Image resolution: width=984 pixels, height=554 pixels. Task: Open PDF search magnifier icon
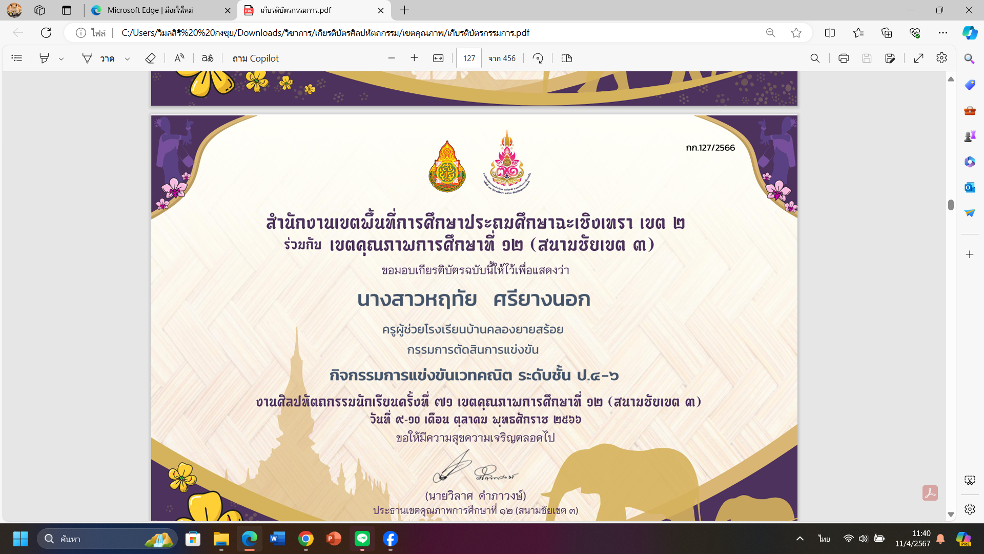pyautogui.click(x=815, y=58)
